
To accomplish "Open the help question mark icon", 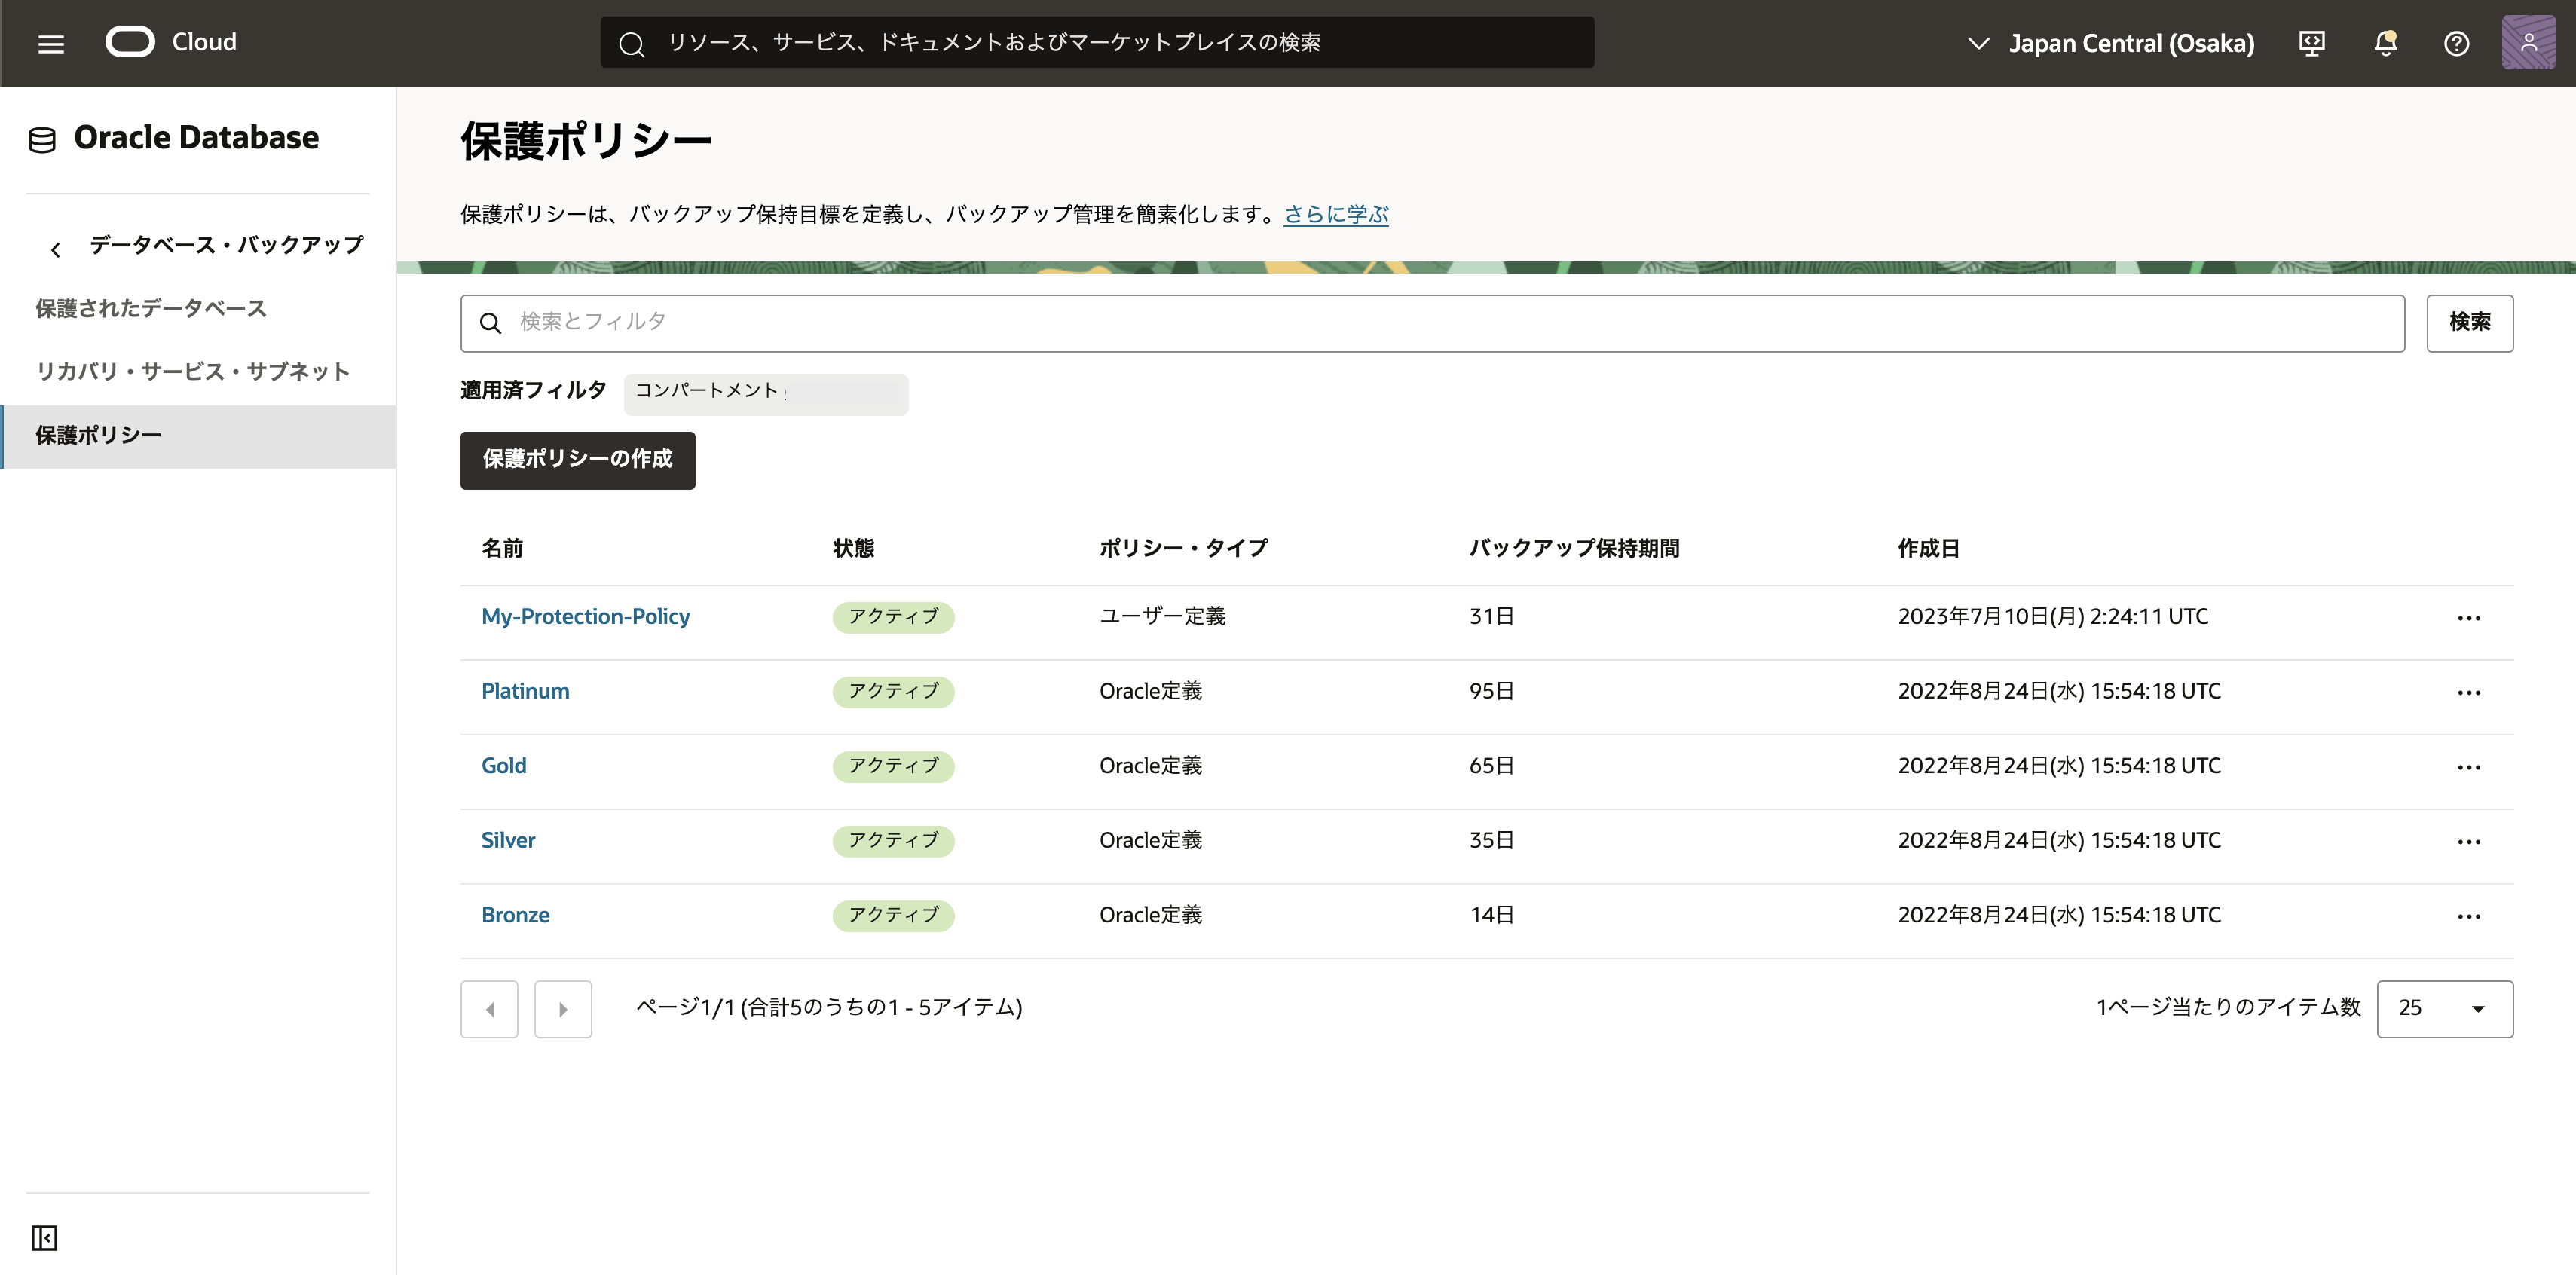I will (2456, 43).
